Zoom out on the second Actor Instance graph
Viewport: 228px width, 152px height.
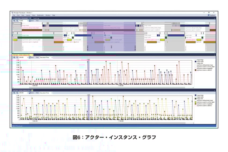pos(17,93)
